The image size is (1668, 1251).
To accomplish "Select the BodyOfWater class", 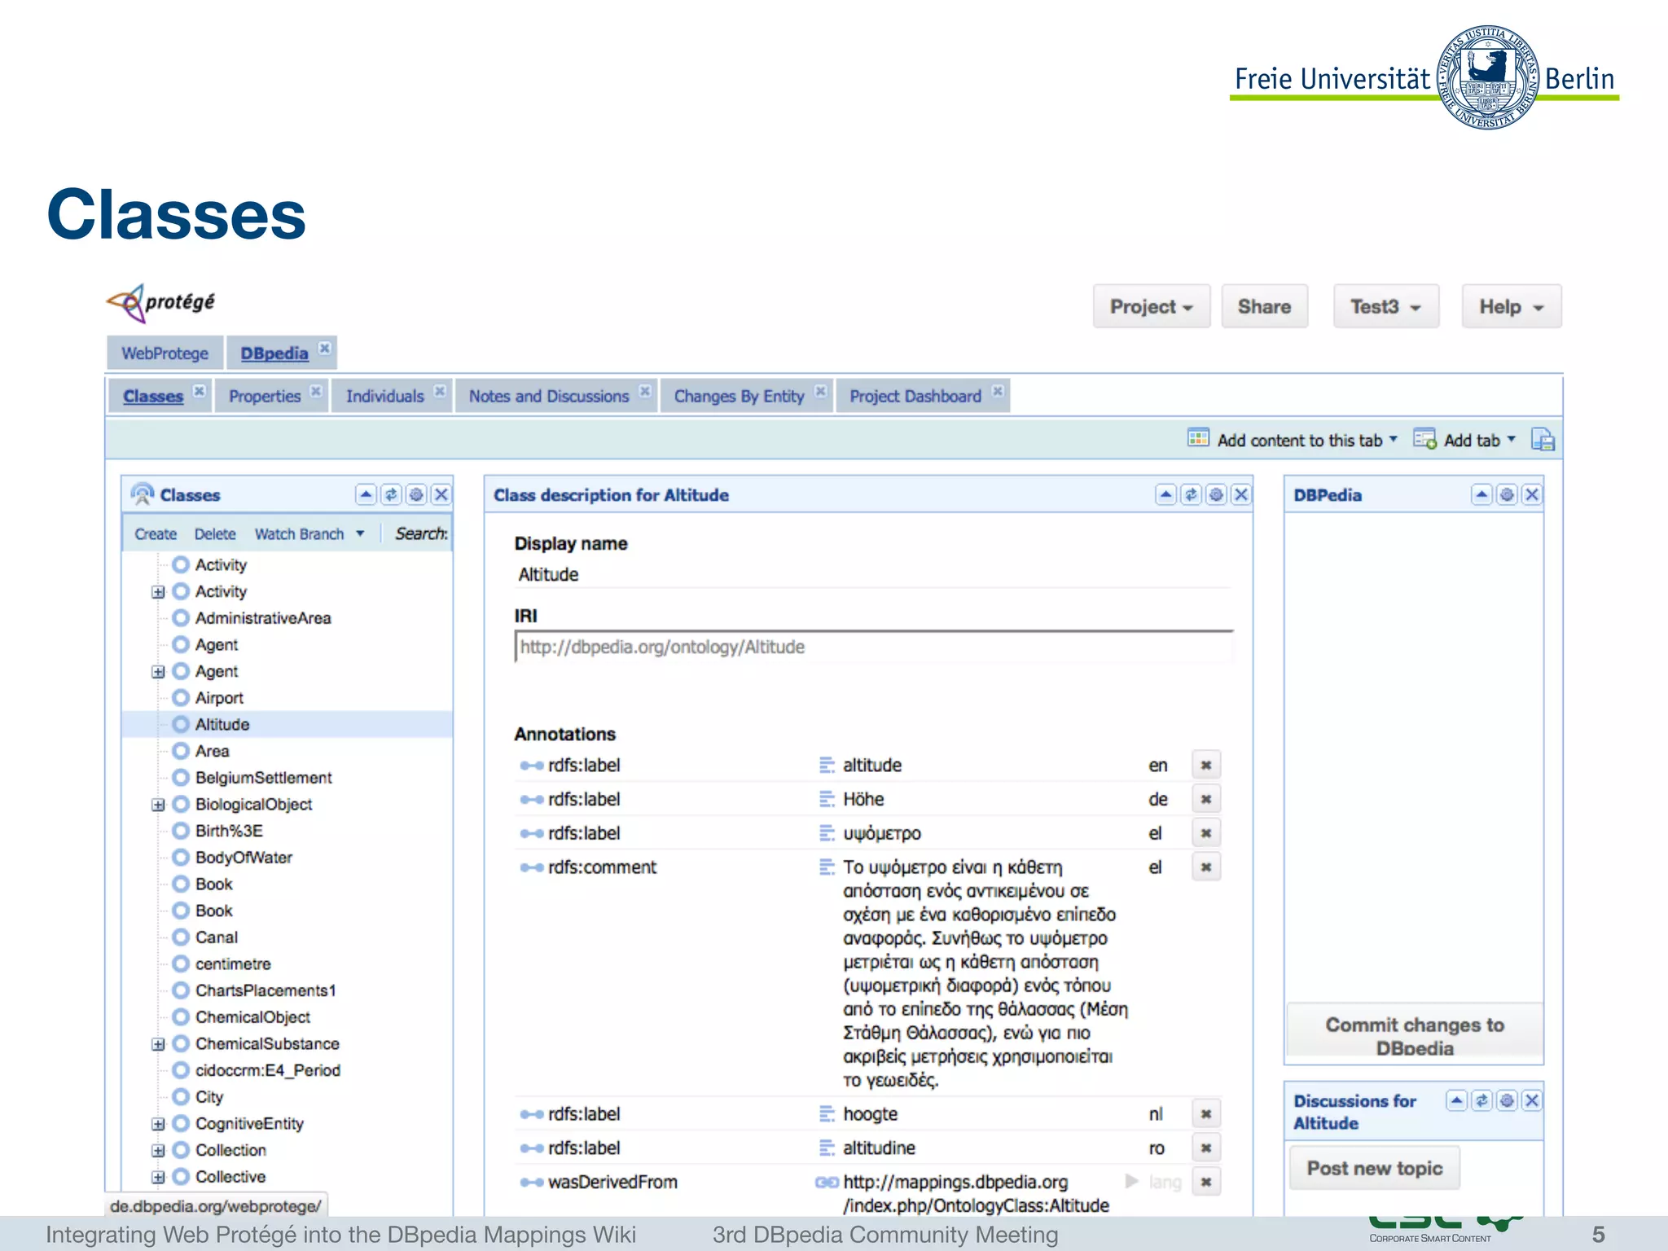I will pyautogui.click(x=244, y=858).
